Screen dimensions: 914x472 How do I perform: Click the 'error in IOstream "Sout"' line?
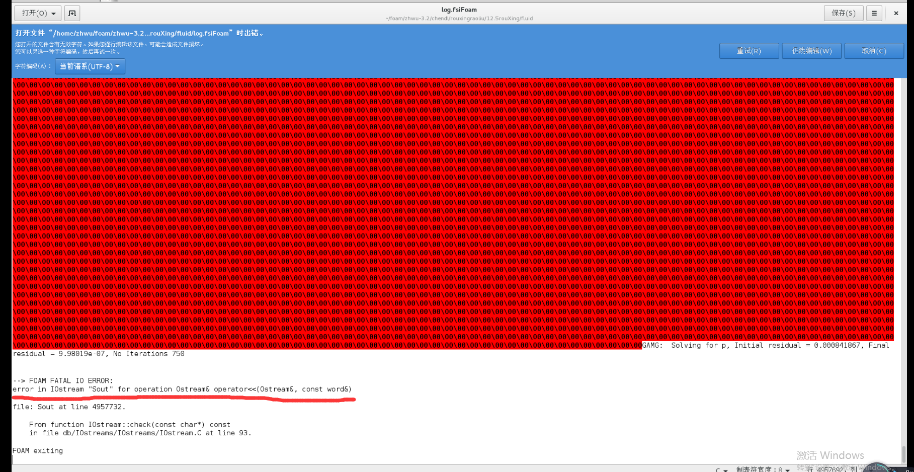(x=182, y=389)
